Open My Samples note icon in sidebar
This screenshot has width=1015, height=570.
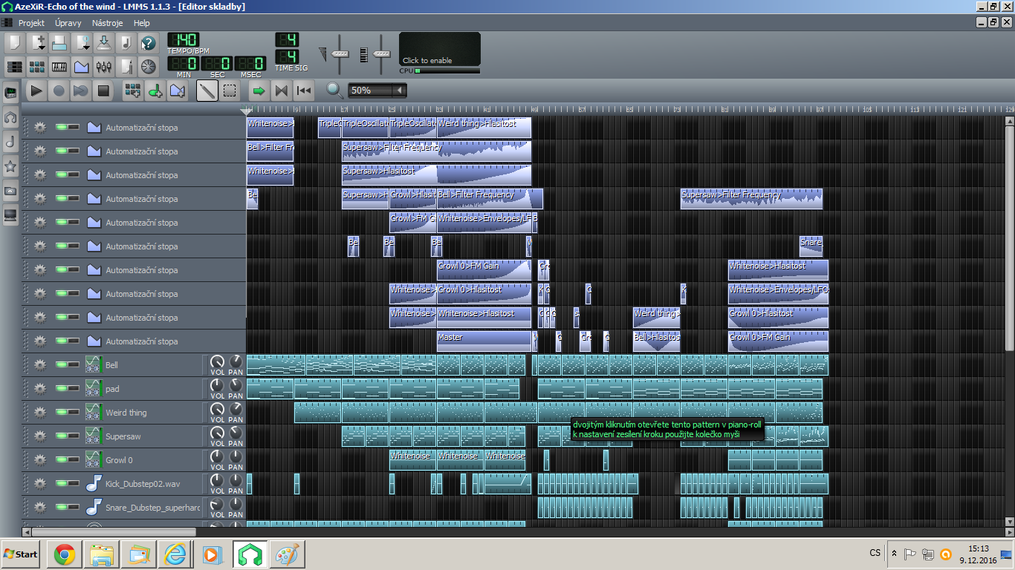pos(10,142)
